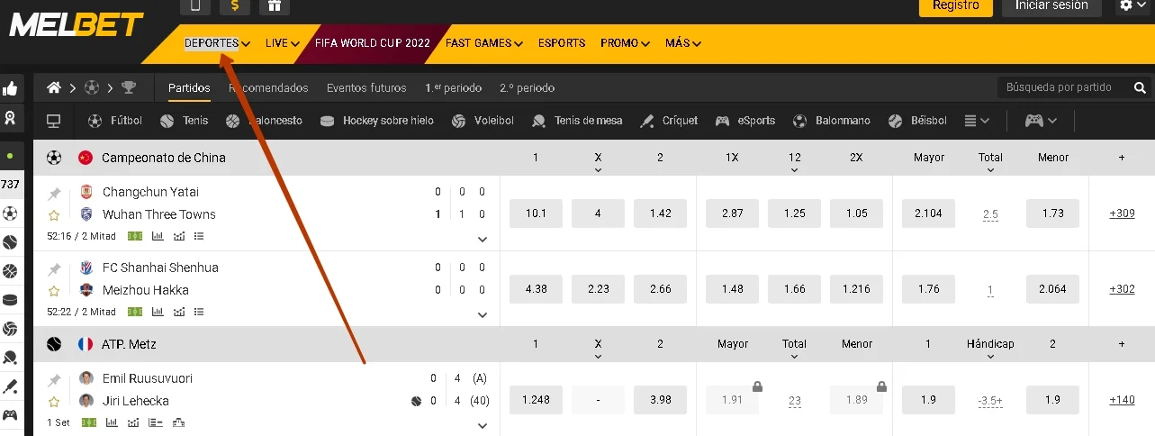The image size is (1155, 436).
Task: Pin the Emil Ruusuvuori match
Action: point(54,380)
